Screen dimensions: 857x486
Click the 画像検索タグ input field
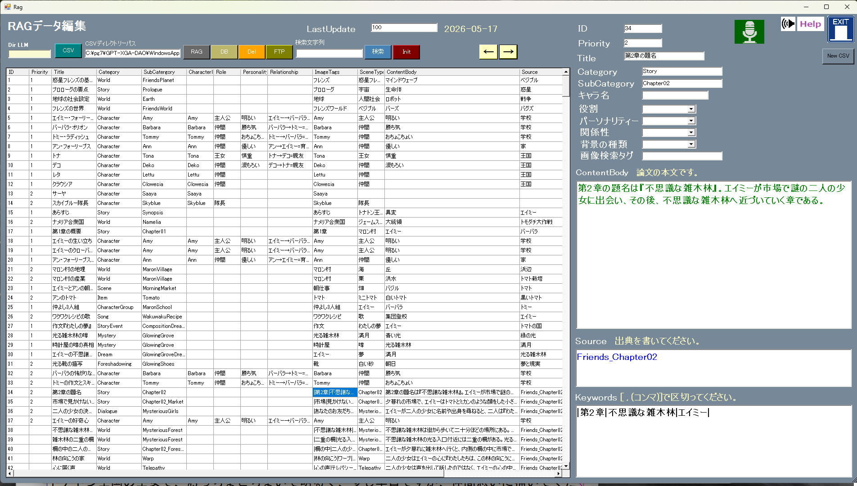coord(682,156)
